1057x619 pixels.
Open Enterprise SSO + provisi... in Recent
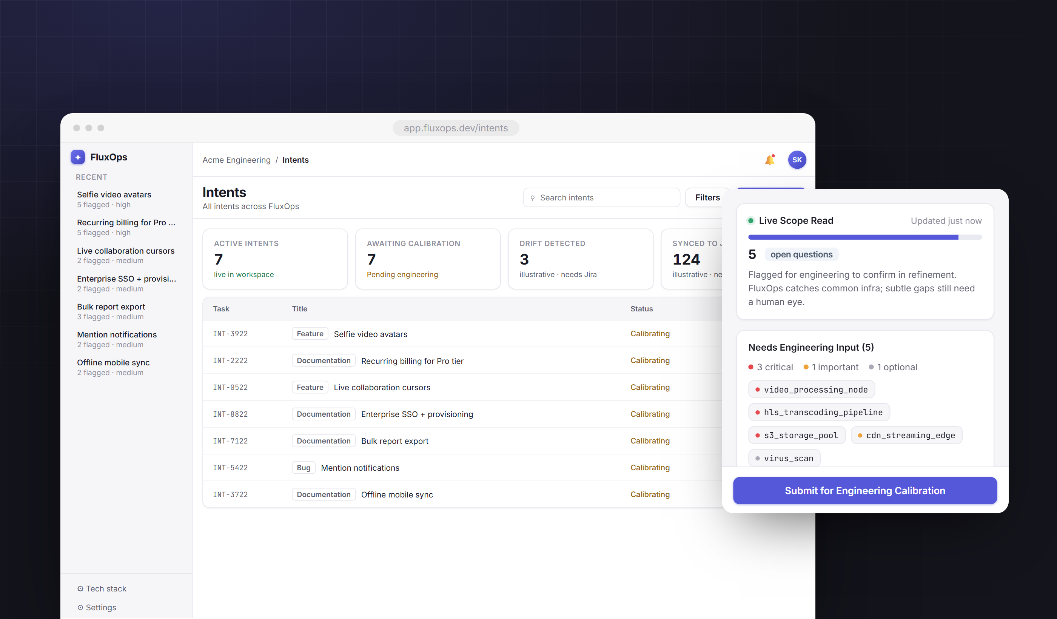[127, 283]
